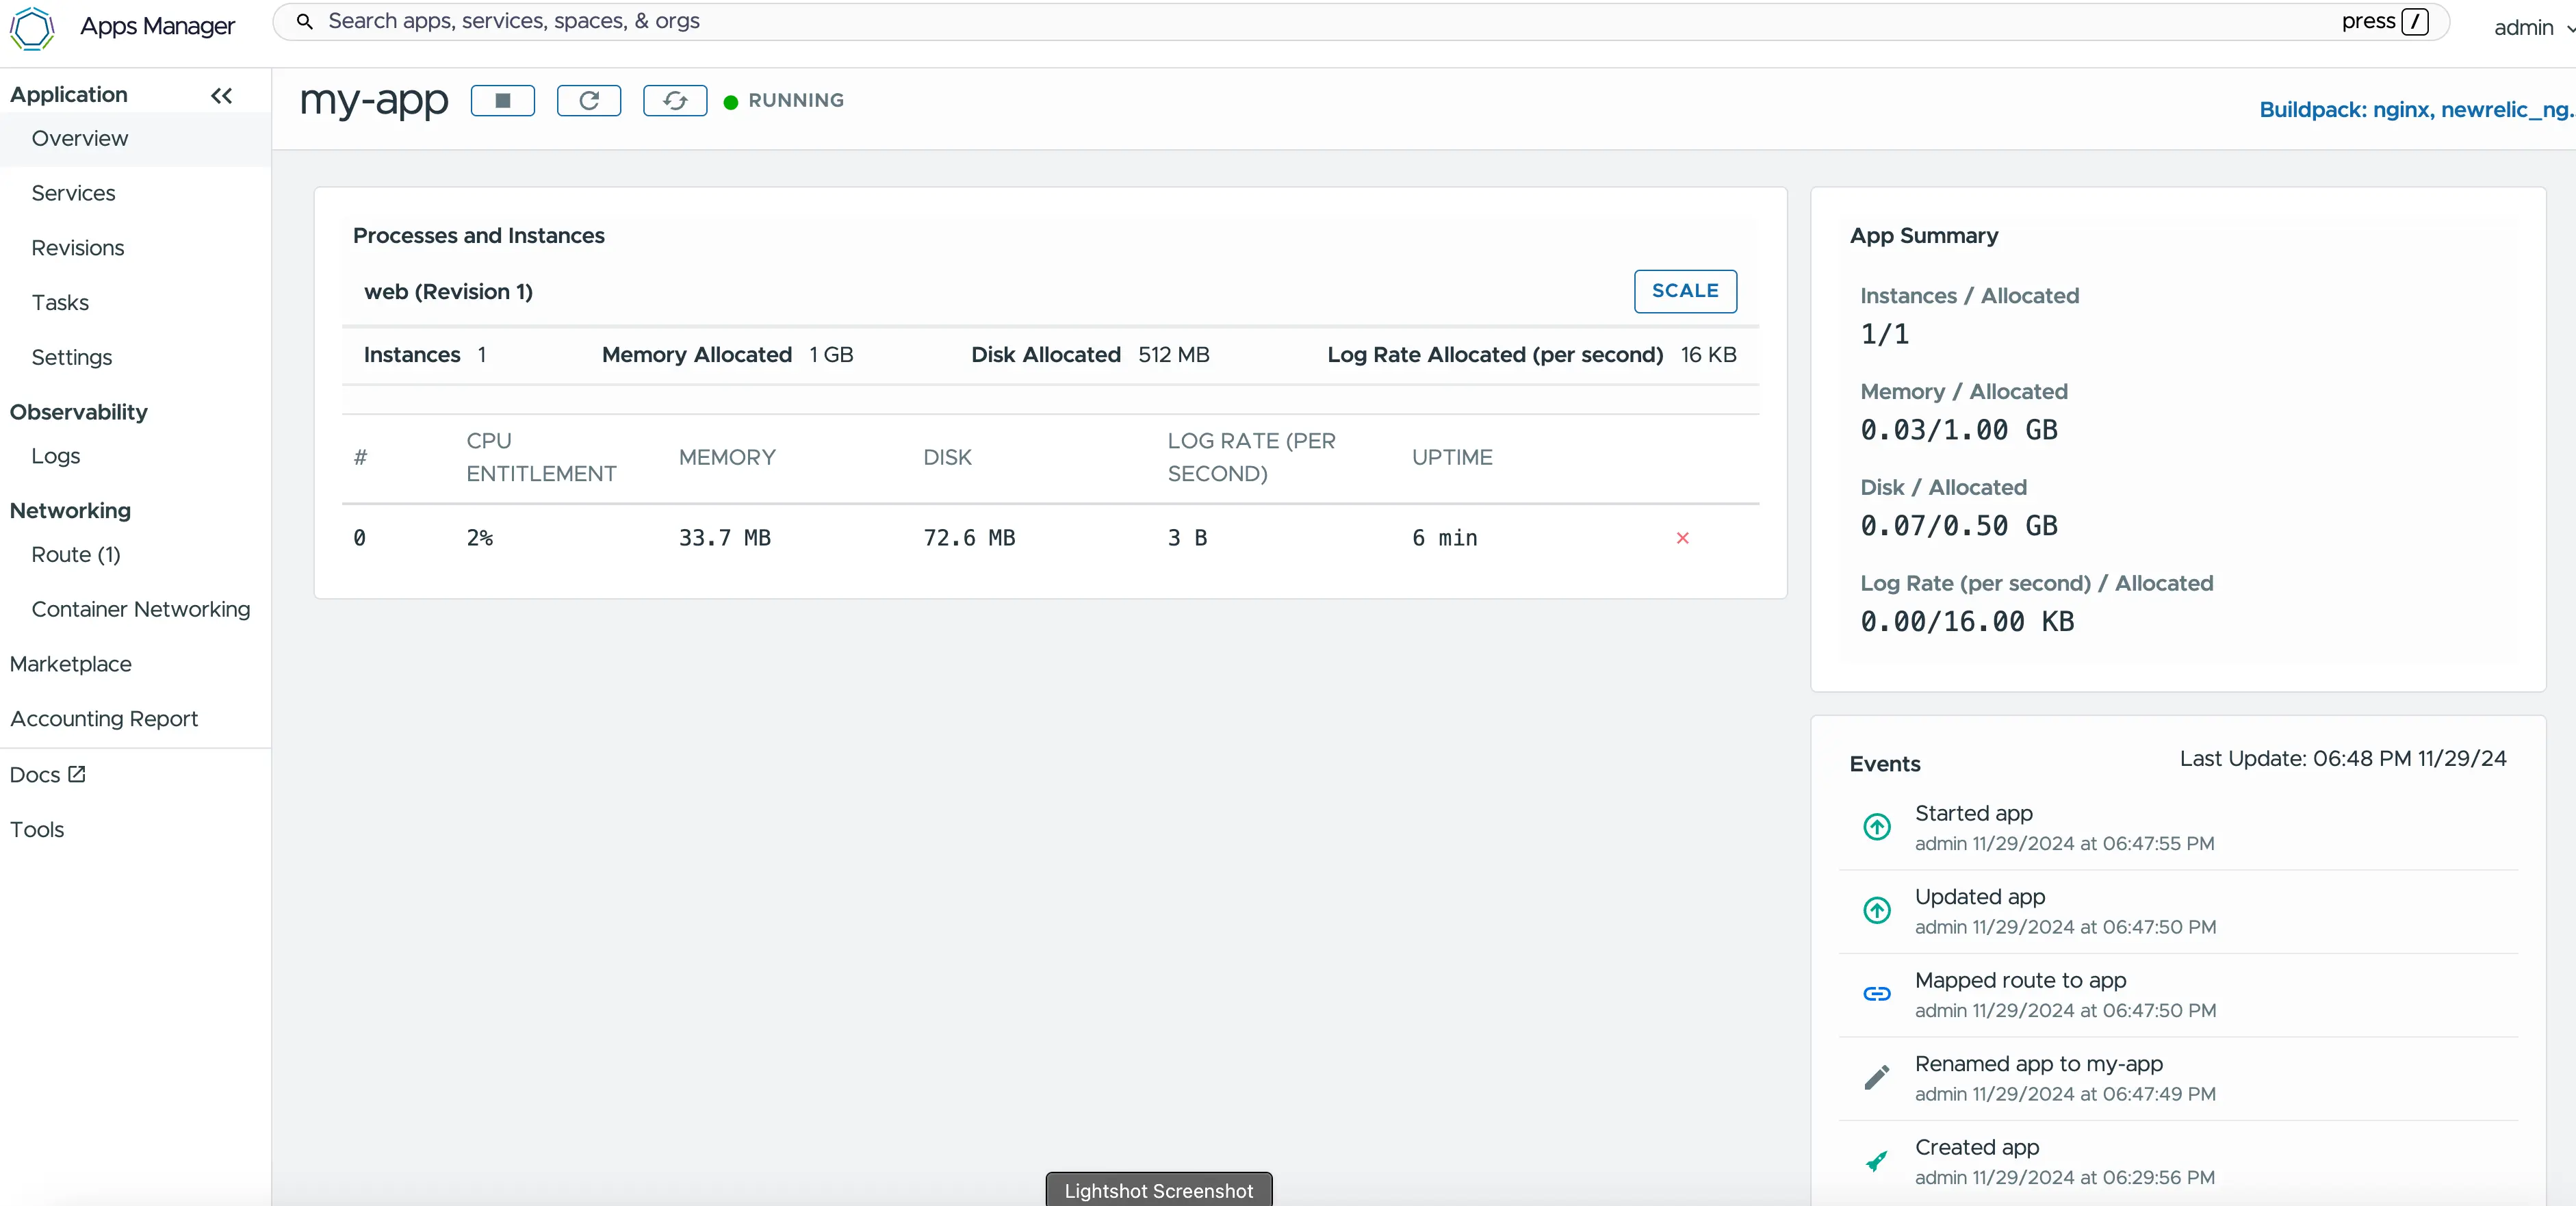Screen dimensions: 2576x1206
Task: Click the Application sidebar heading
Action: pyautogui.click(x=69, y=95)
